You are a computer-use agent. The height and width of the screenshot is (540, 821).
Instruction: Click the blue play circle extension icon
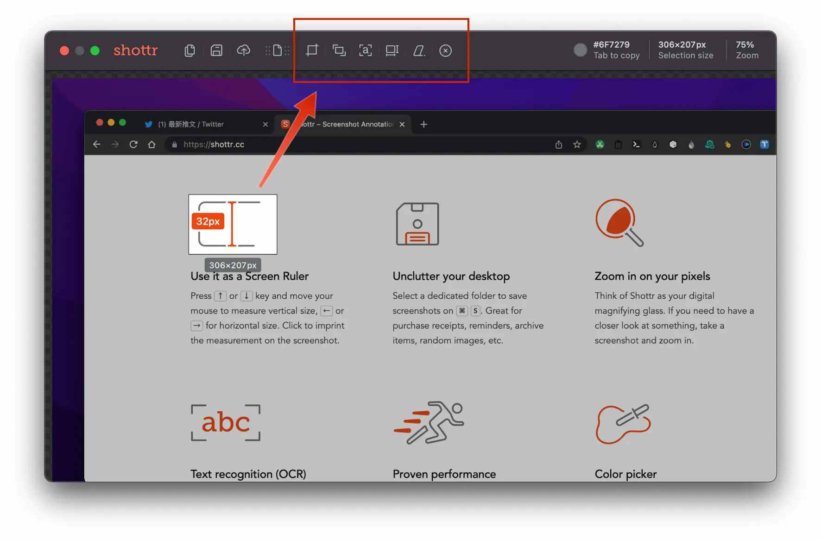tap(746, 144)
